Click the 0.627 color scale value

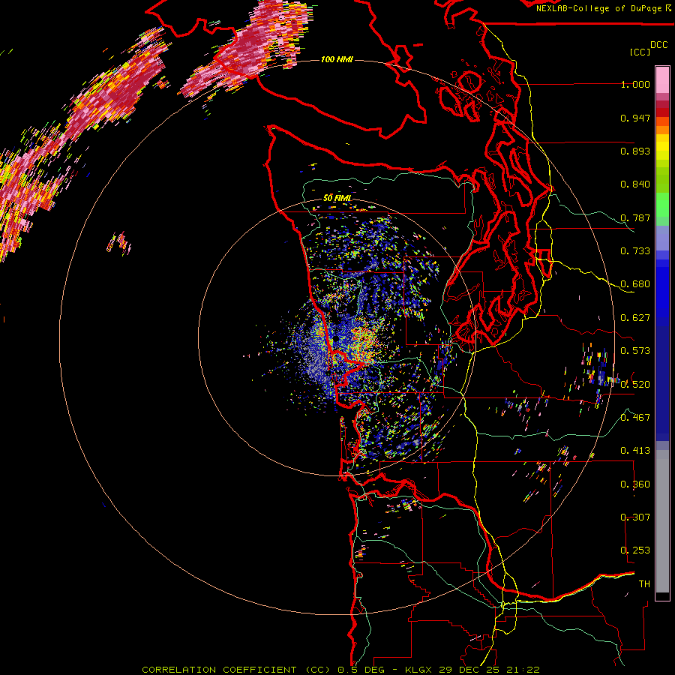[635, 318]
